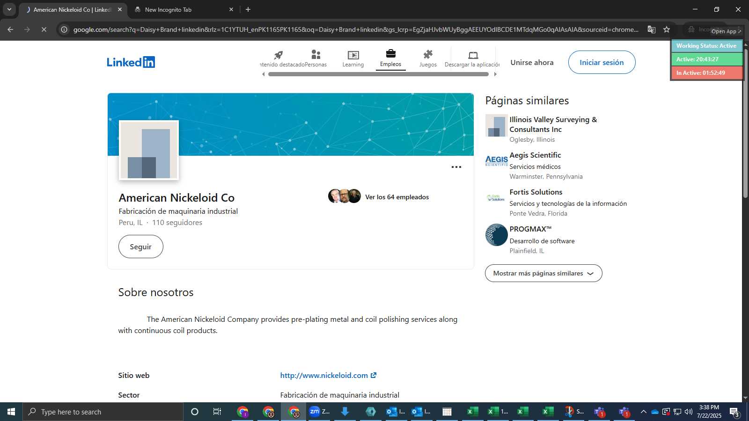This screenshot has height=421, width=749.
Task: Open the Windows Start menu
Action: (x=11, y=412)
